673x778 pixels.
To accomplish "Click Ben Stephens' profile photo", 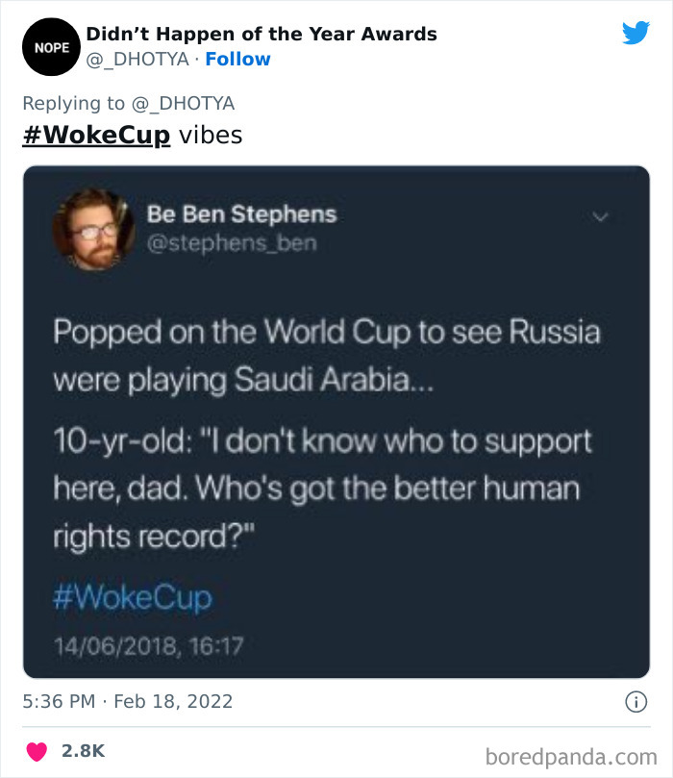I will 92,230.
